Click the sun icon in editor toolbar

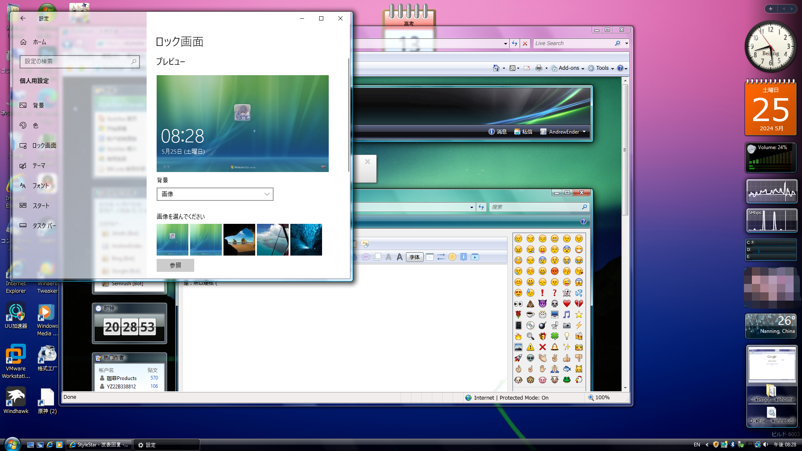[x=452, y=257]
